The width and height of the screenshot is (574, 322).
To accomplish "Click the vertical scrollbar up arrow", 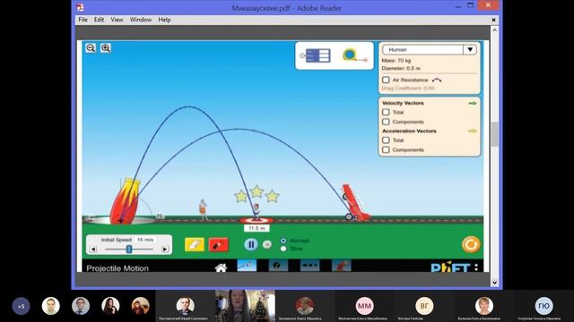I will 494,30.
